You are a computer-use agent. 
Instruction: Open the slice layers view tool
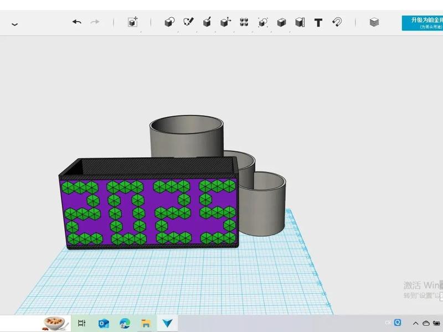(x=373, y=22)
